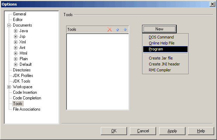Select Tools in the options tree
The width and height of the screenshot is (217, 140).
tap(18, 104)
